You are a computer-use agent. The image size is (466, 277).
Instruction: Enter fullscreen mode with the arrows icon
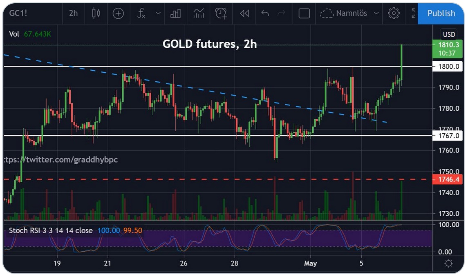[x=413, y=13]
